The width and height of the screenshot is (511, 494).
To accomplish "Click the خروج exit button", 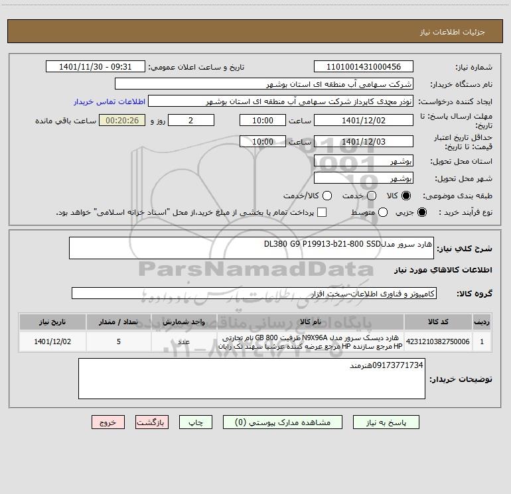I will pos(108,422).
